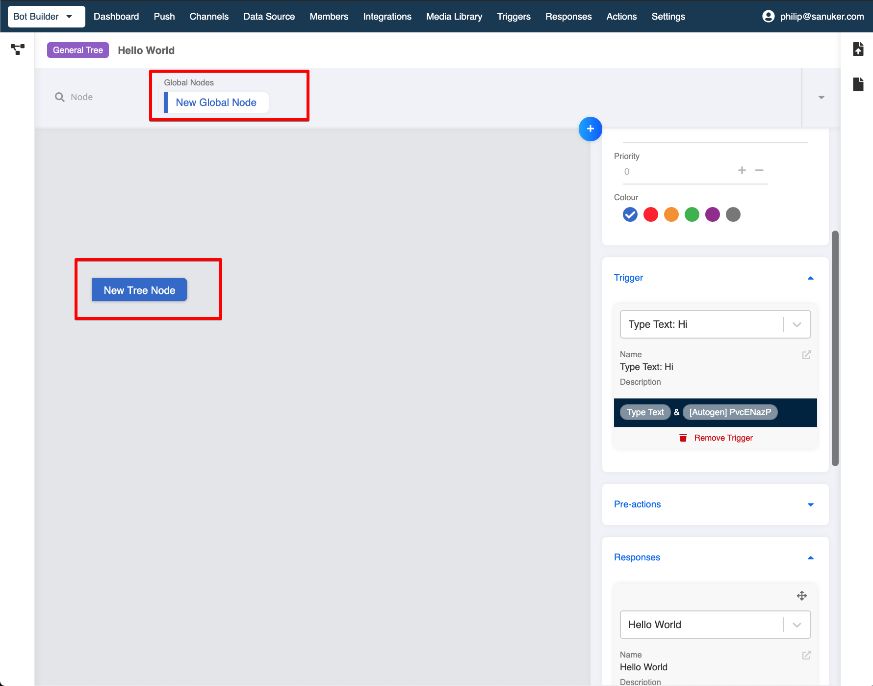Screen dimensions: 873x686
Task: Expand the Pre-actions section
Action: tap(811, 504)
